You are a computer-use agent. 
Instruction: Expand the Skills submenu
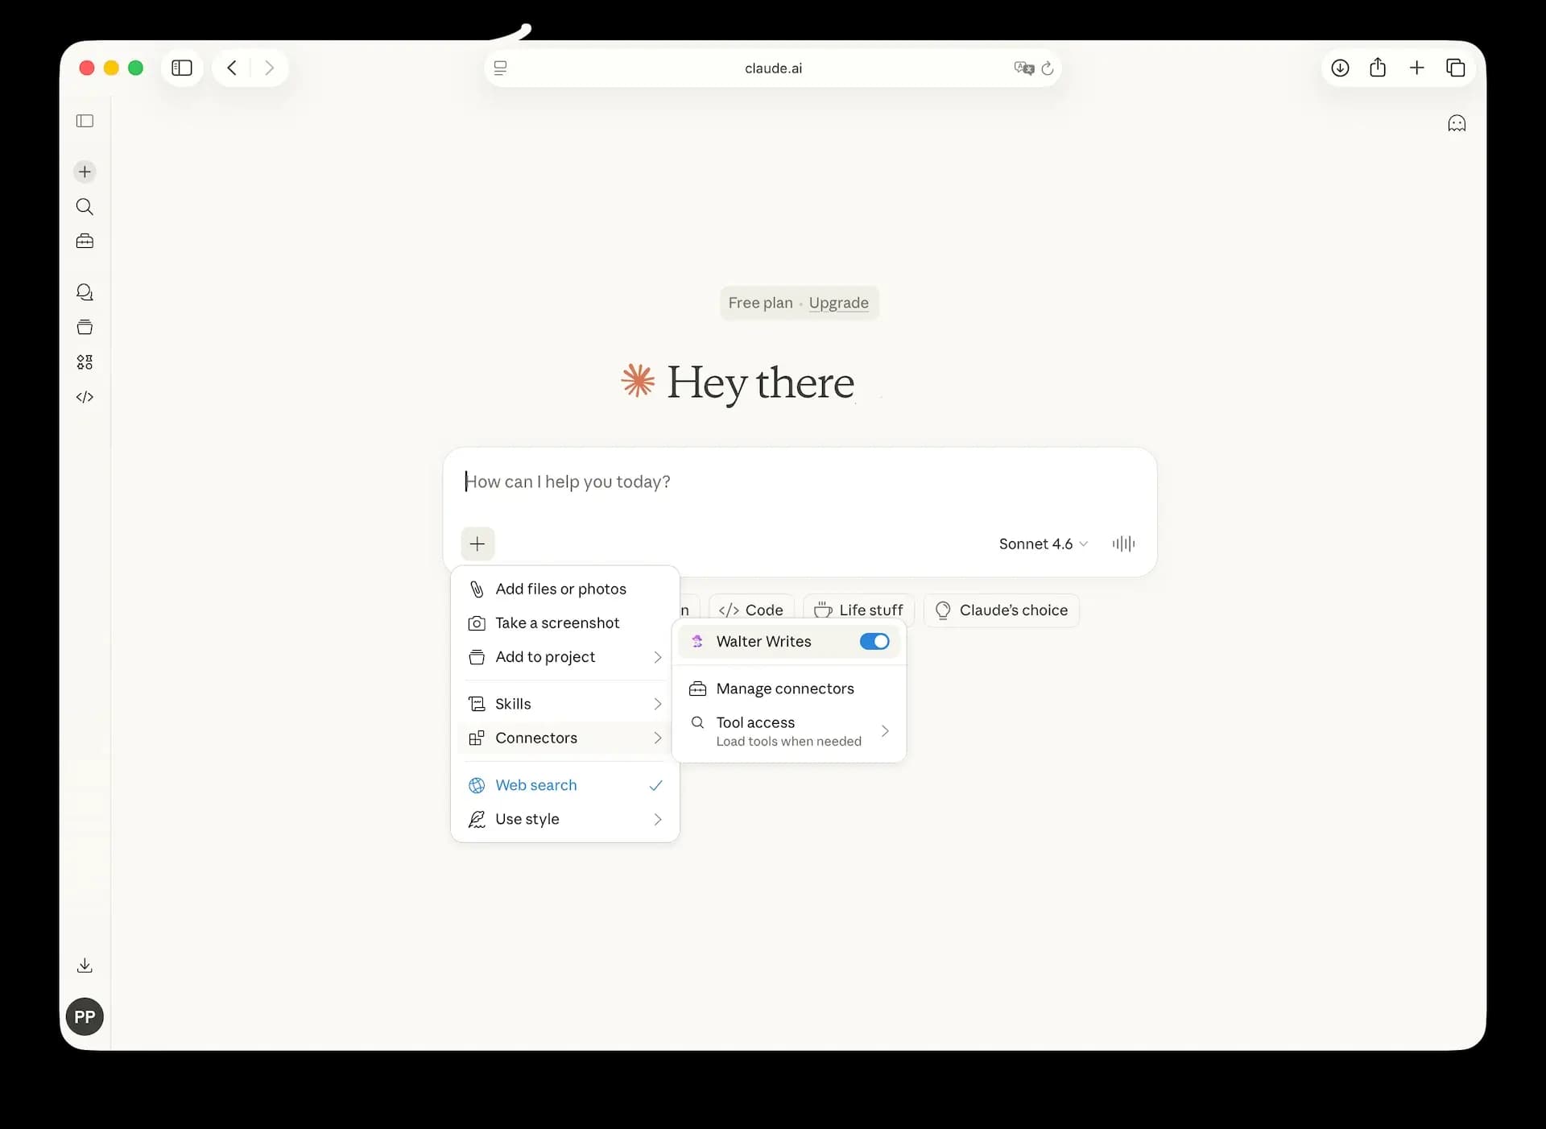565,704
